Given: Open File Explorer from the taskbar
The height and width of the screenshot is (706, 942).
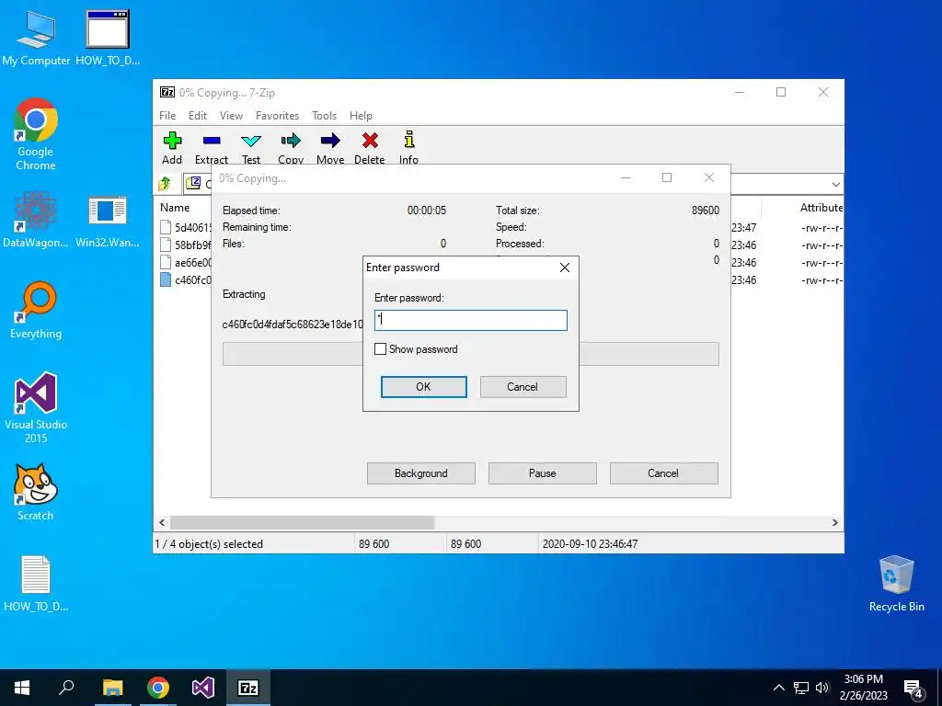Looking at the screenshot, I should 112,688.
